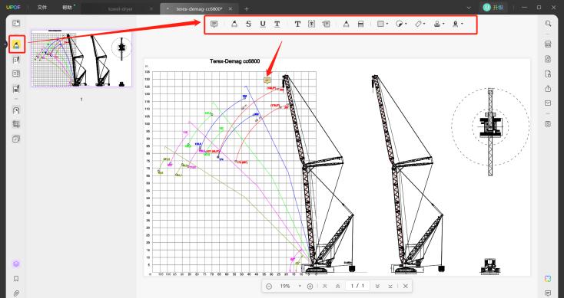
Task: Pick the Highlight tool next to sticky note
Action: [234, 24]
